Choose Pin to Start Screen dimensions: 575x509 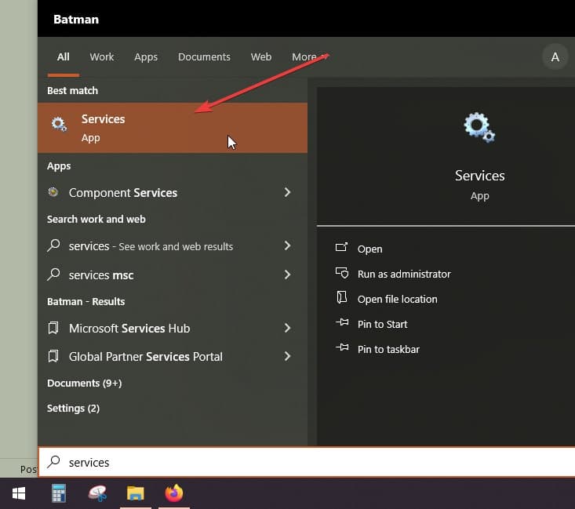point(382,324)
